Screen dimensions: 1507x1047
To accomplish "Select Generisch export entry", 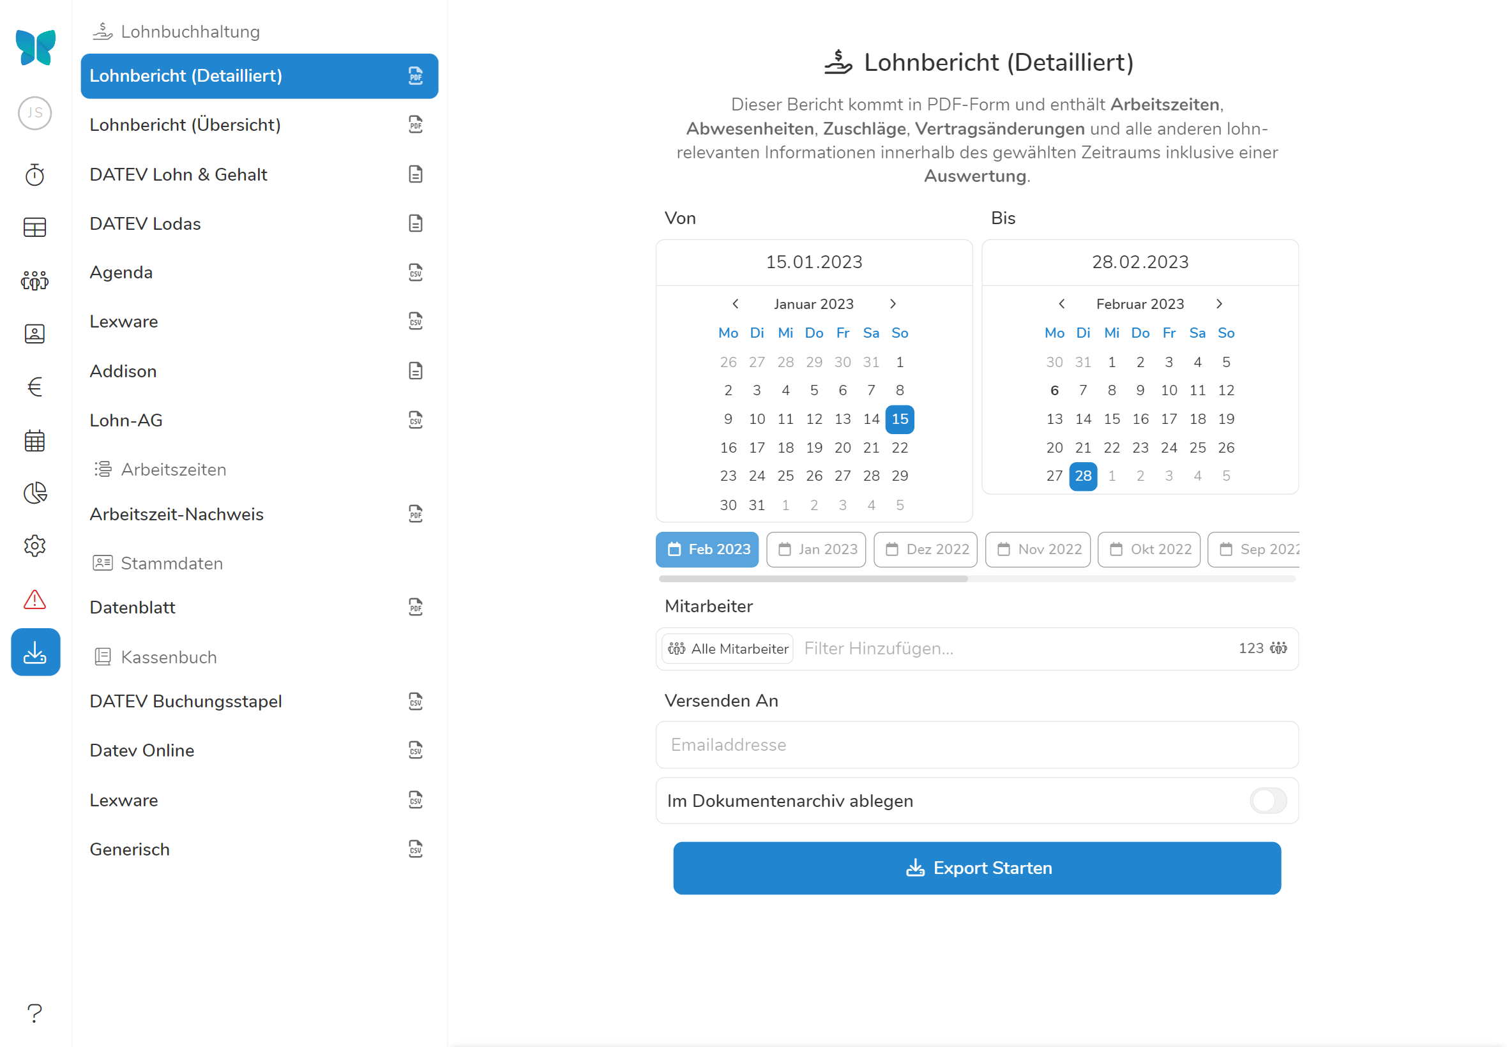I will tap(259, 849).
